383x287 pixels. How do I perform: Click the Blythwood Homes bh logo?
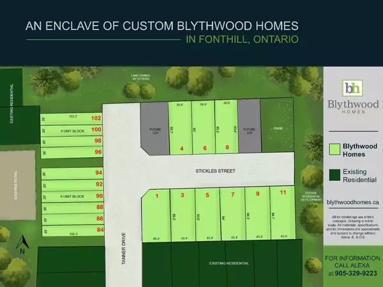tap(352, 88)
